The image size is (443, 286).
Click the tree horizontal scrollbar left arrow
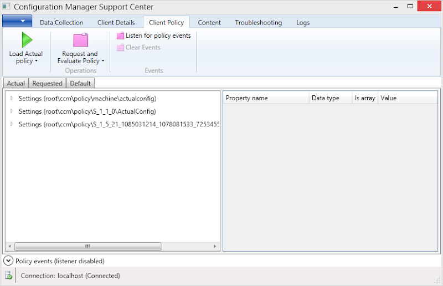point(9,247)
